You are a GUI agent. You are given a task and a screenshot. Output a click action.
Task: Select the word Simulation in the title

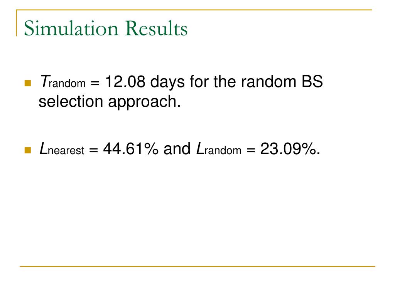tap(71, 28)
